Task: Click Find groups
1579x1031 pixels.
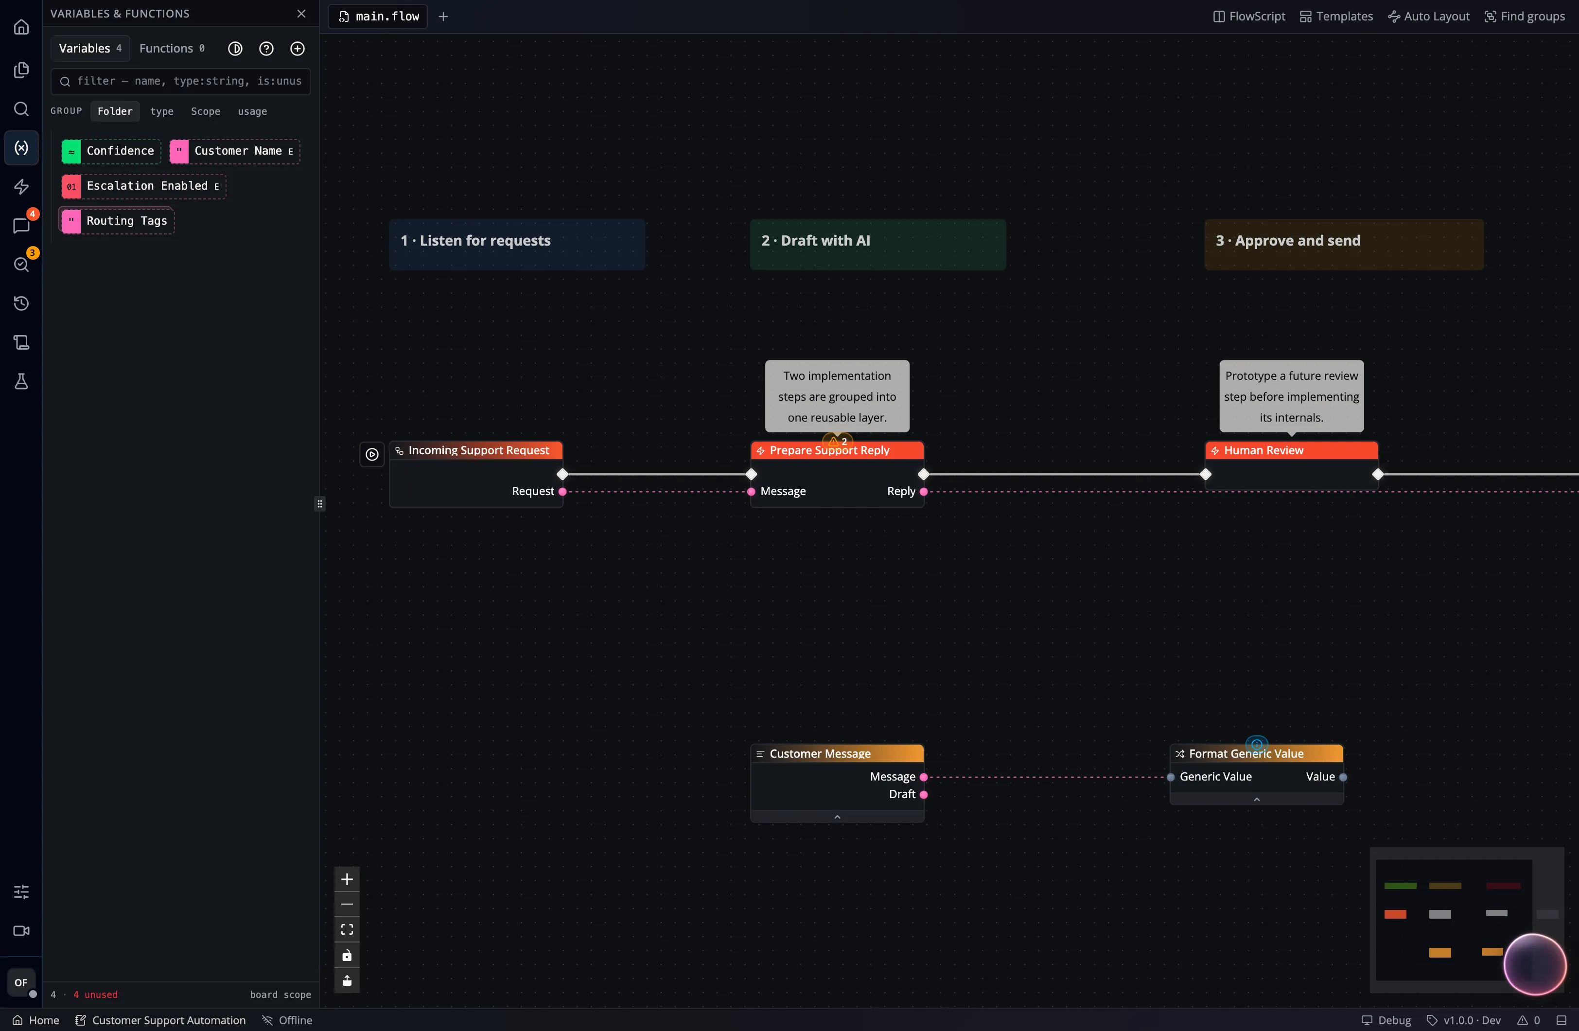Action: point(1525,17)
